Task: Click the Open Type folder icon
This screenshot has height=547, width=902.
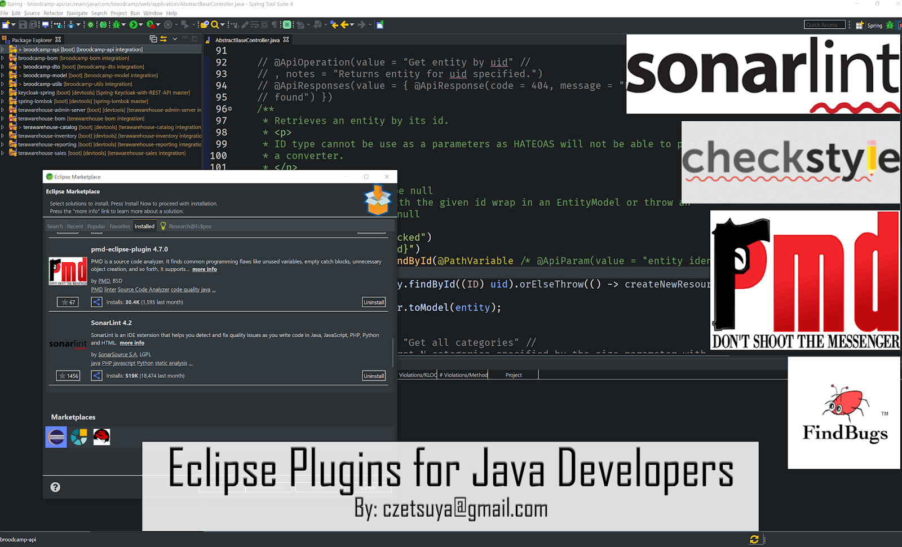Action: (x=204, y=25)
